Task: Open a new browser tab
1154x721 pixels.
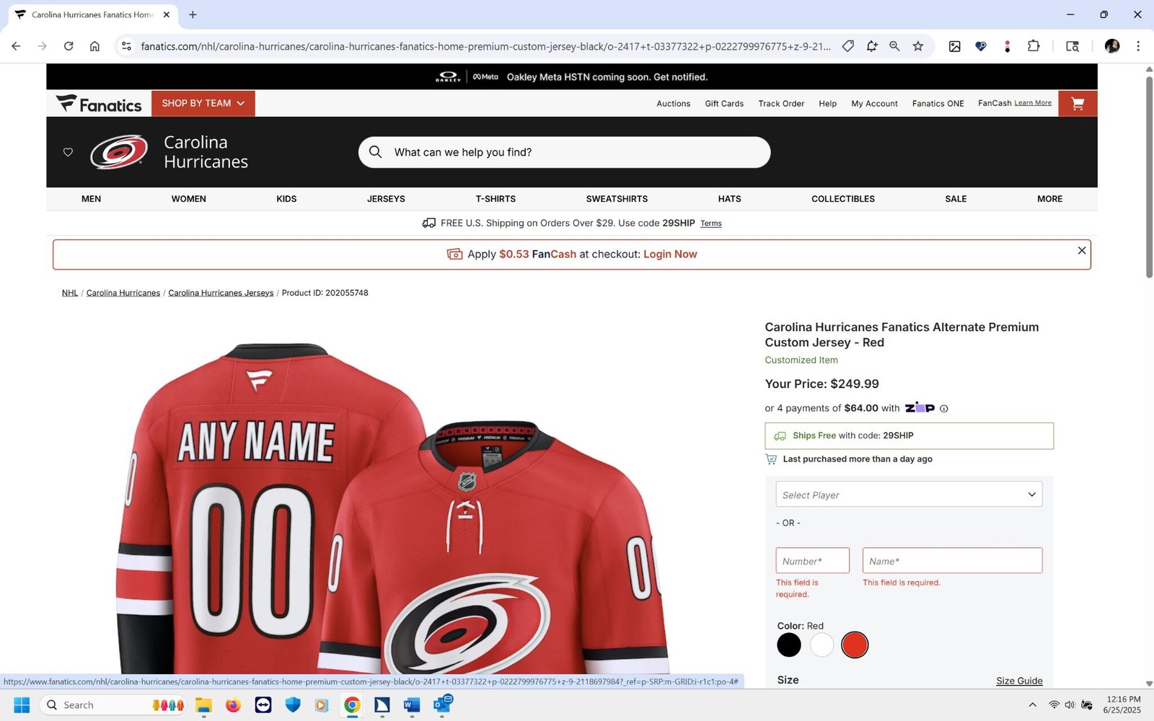Action: 193,14
